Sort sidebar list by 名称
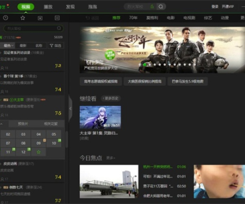245x204 pixels. pos(39,46)
